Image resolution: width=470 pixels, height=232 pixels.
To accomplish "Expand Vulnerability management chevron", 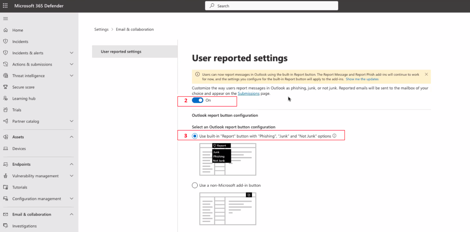I will [x=72, y=176].
